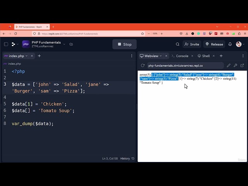Click the browser back arrow

point(4,34)
